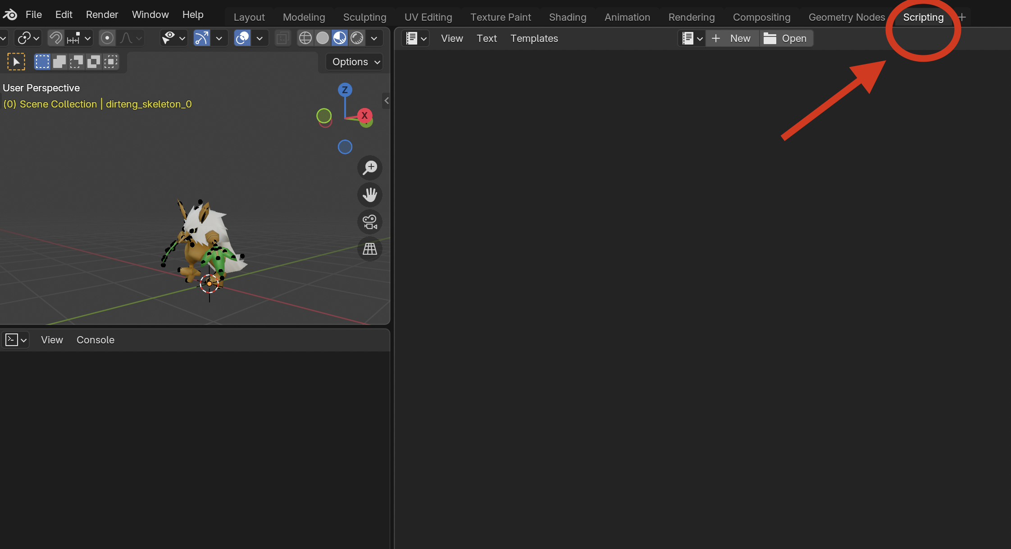Select the Tweak select tool icon
The image size is (1011, 549).
point(16,62)
